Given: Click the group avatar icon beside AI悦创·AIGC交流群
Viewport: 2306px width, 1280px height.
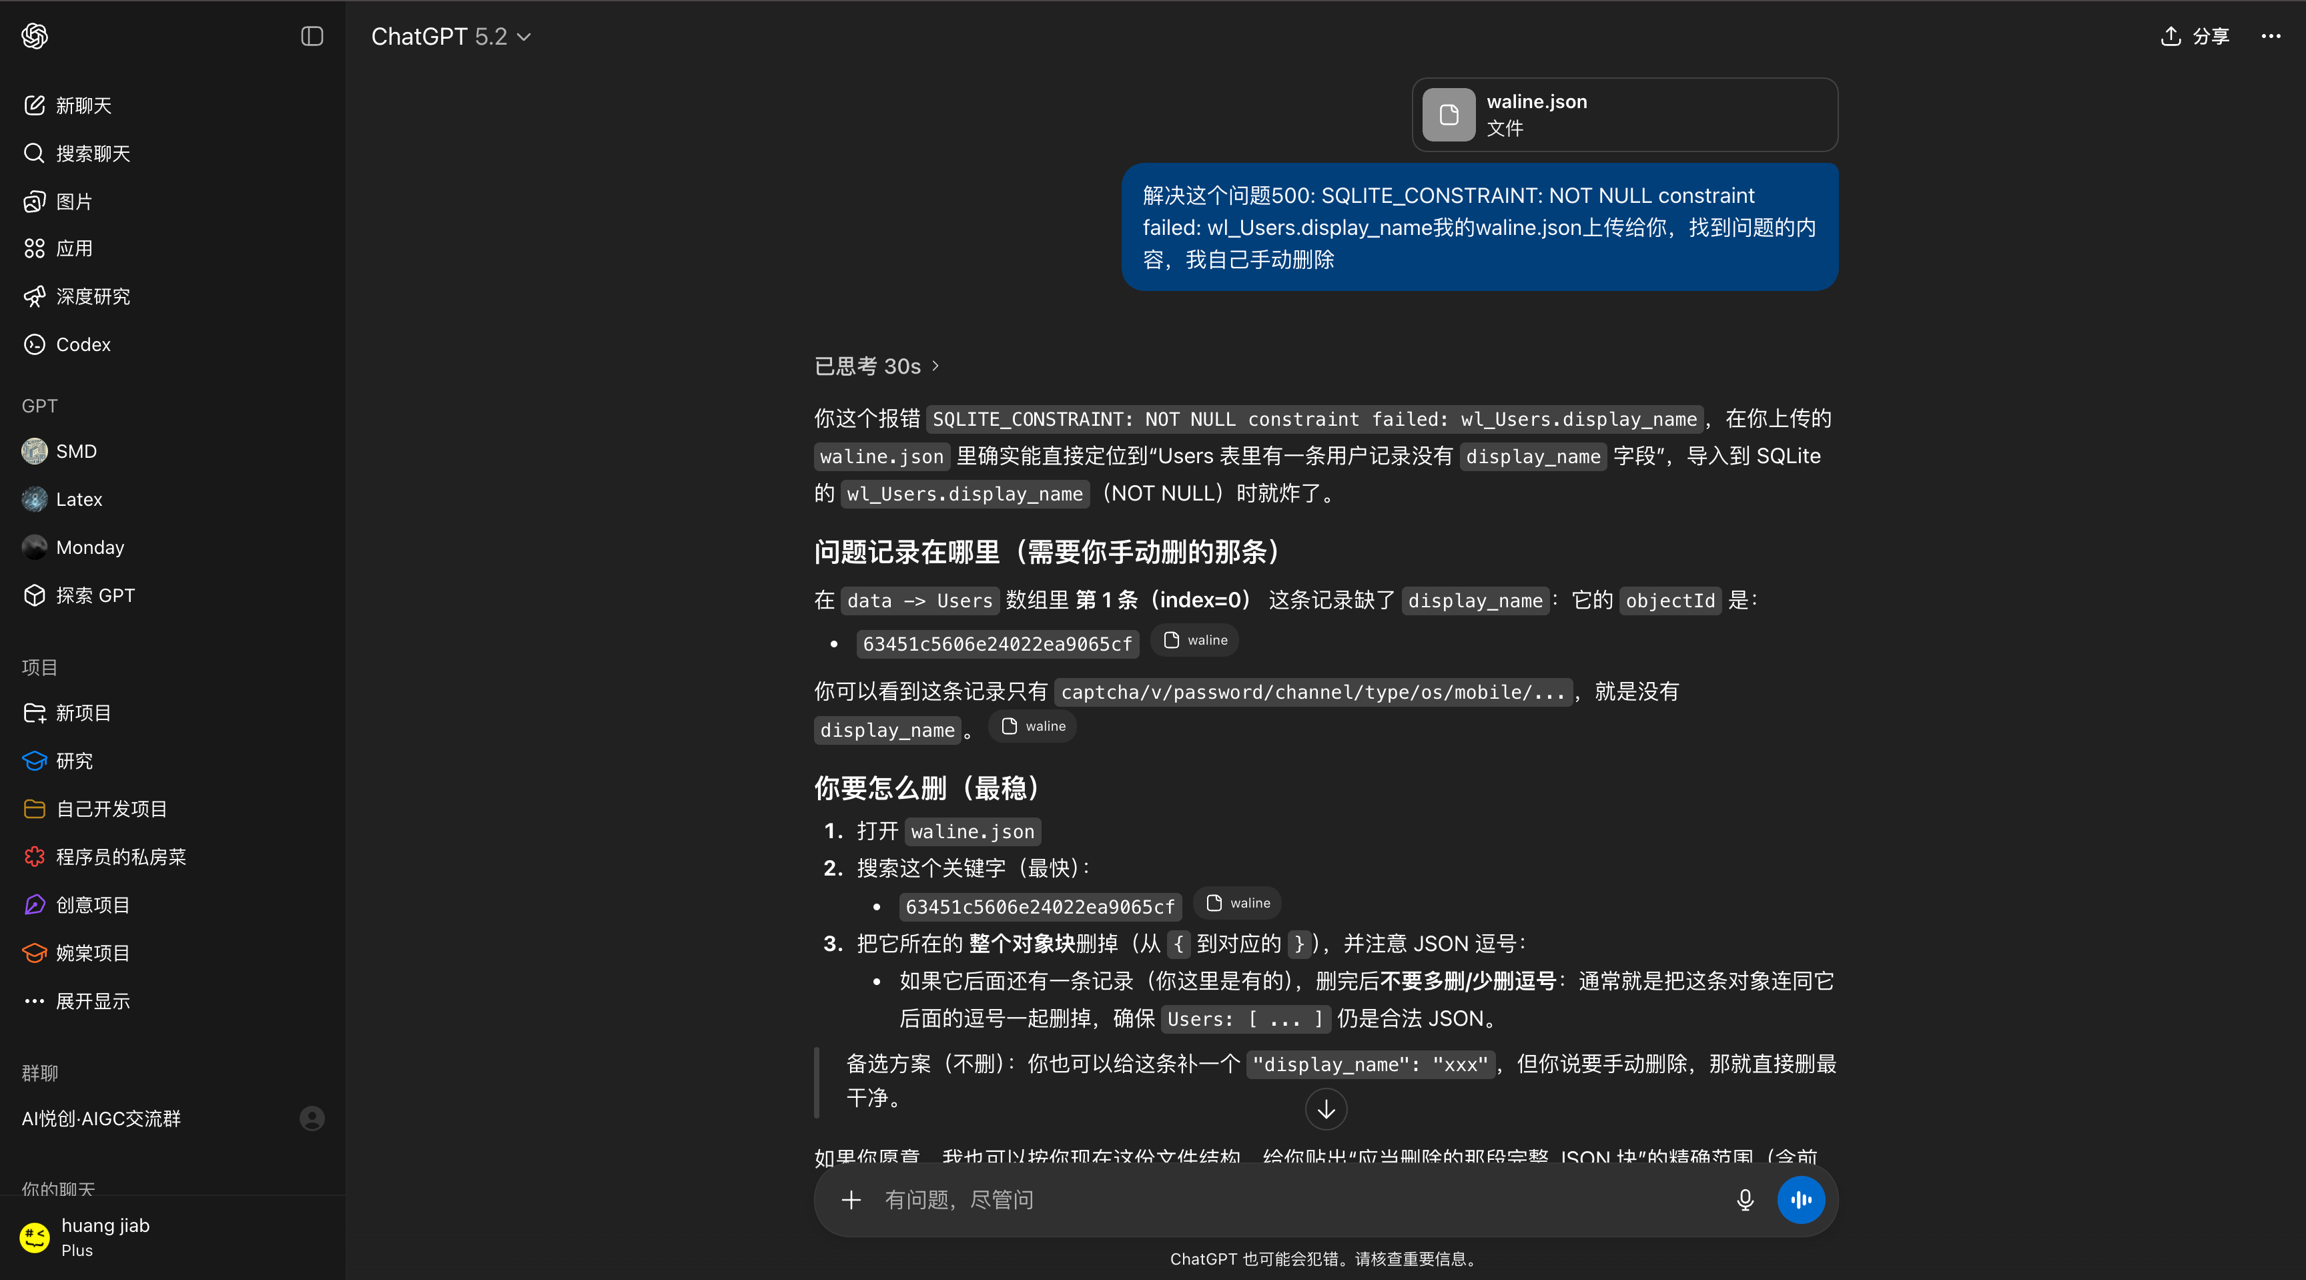Looking at the screenshot, I should click(x=312, y=1118).
